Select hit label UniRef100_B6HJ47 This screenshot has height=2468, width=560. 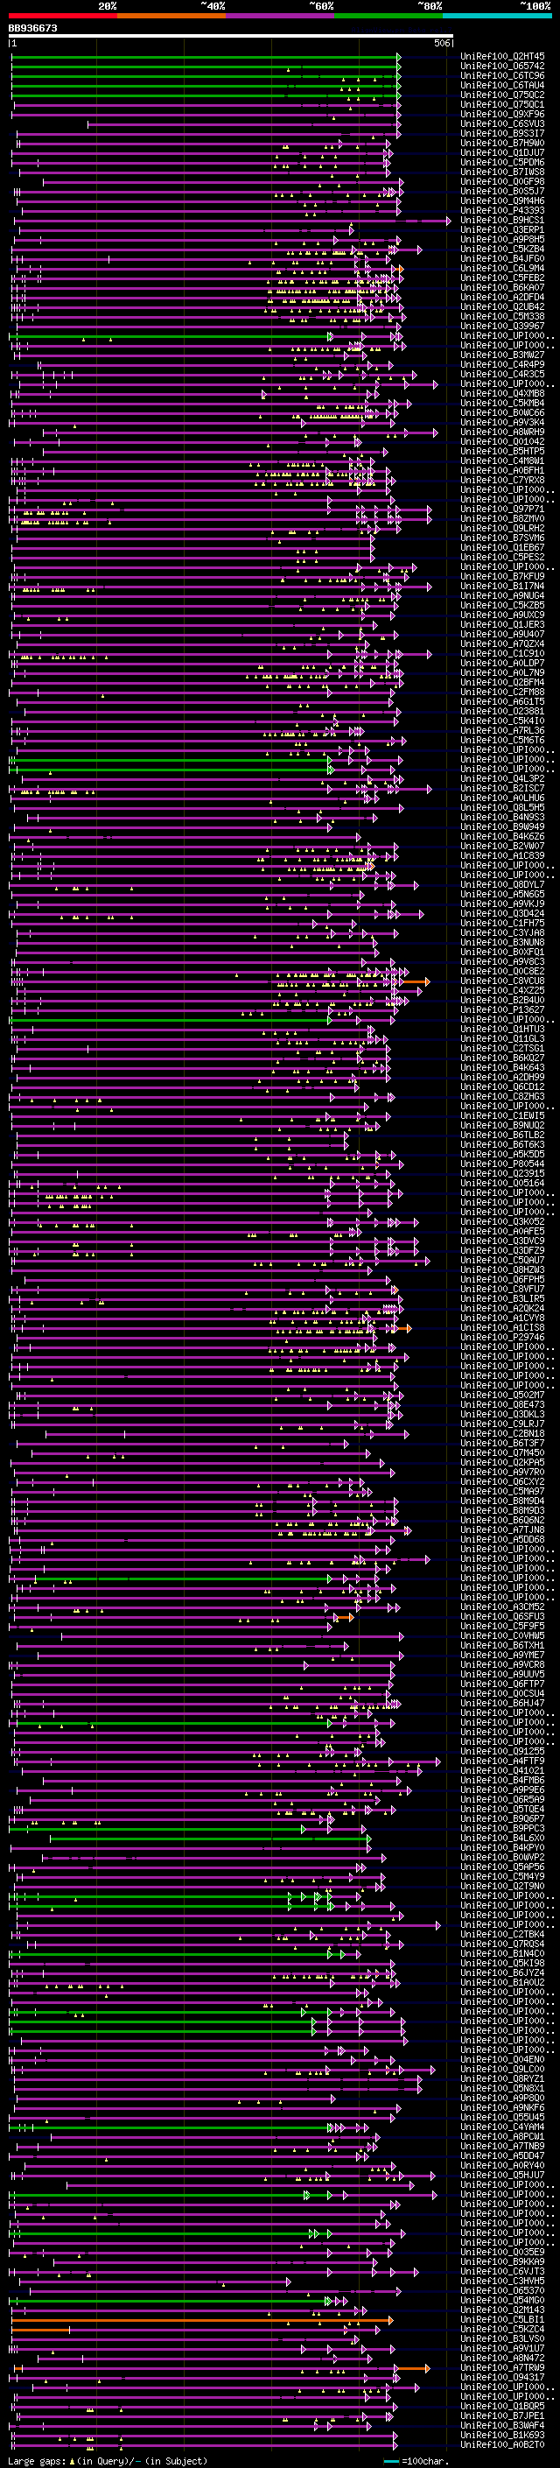pos(502,1704)
